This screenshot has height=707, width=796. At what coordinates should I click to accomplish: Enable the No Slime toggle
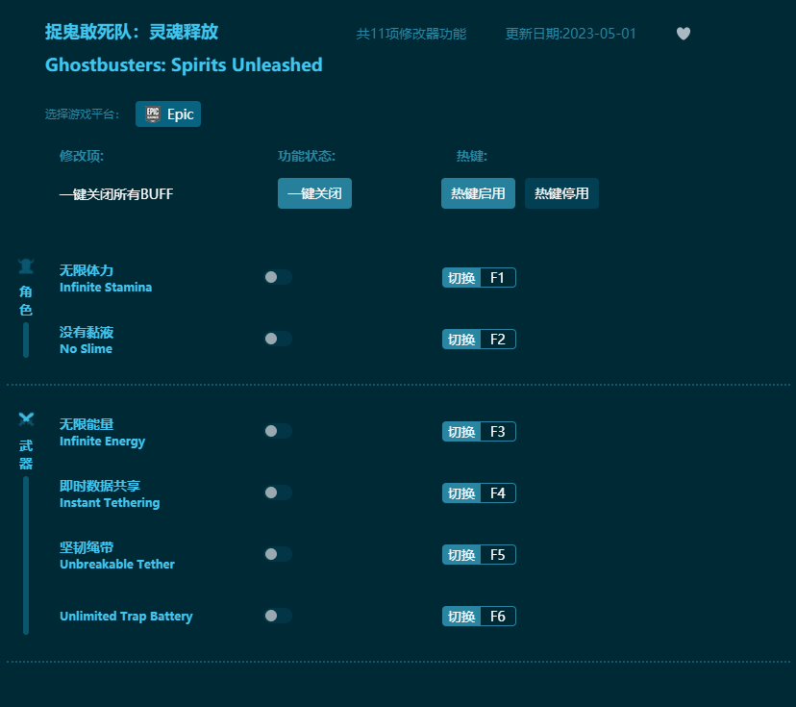(x=278, y=339)
